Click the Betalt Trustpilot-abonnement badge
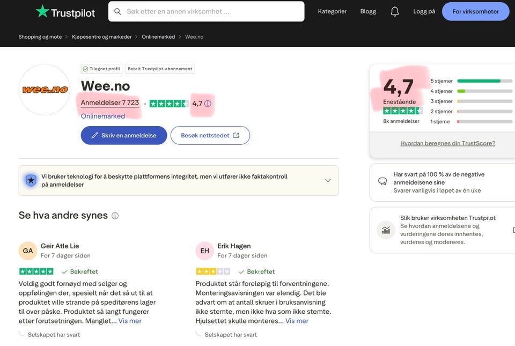 [x=160, y=69]
